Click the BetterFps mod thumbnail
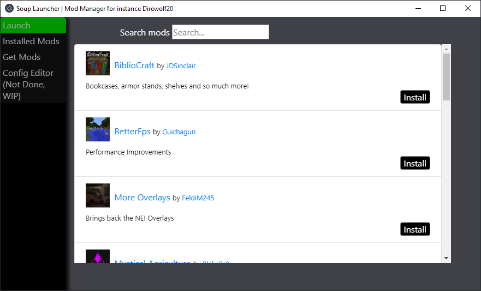Image resolution: width=481 pixels, height=291 pixels. (x=98, y=129)
